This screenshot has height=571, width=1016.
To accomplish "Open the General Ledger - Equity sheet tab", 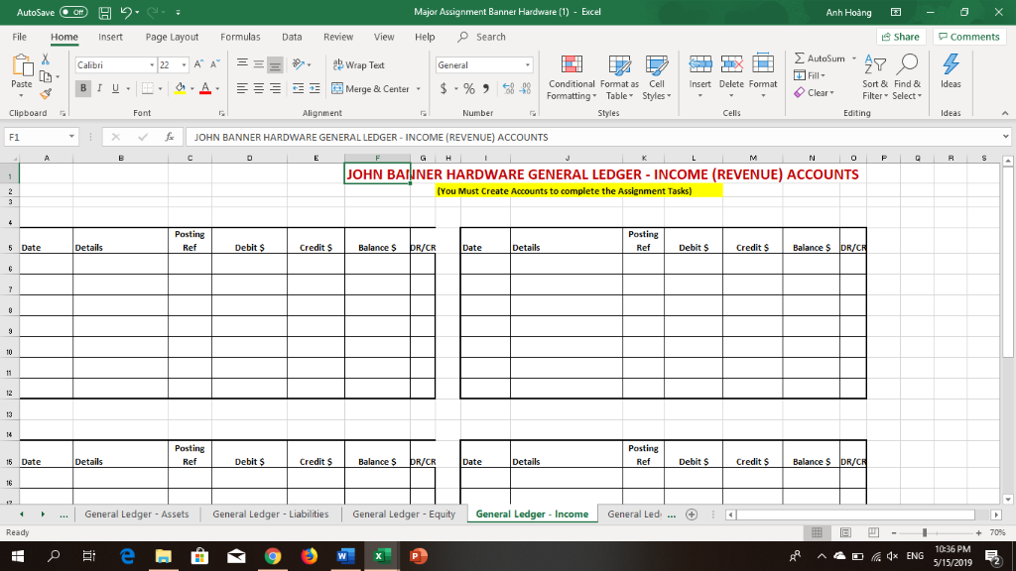I will tap(403, 514).
